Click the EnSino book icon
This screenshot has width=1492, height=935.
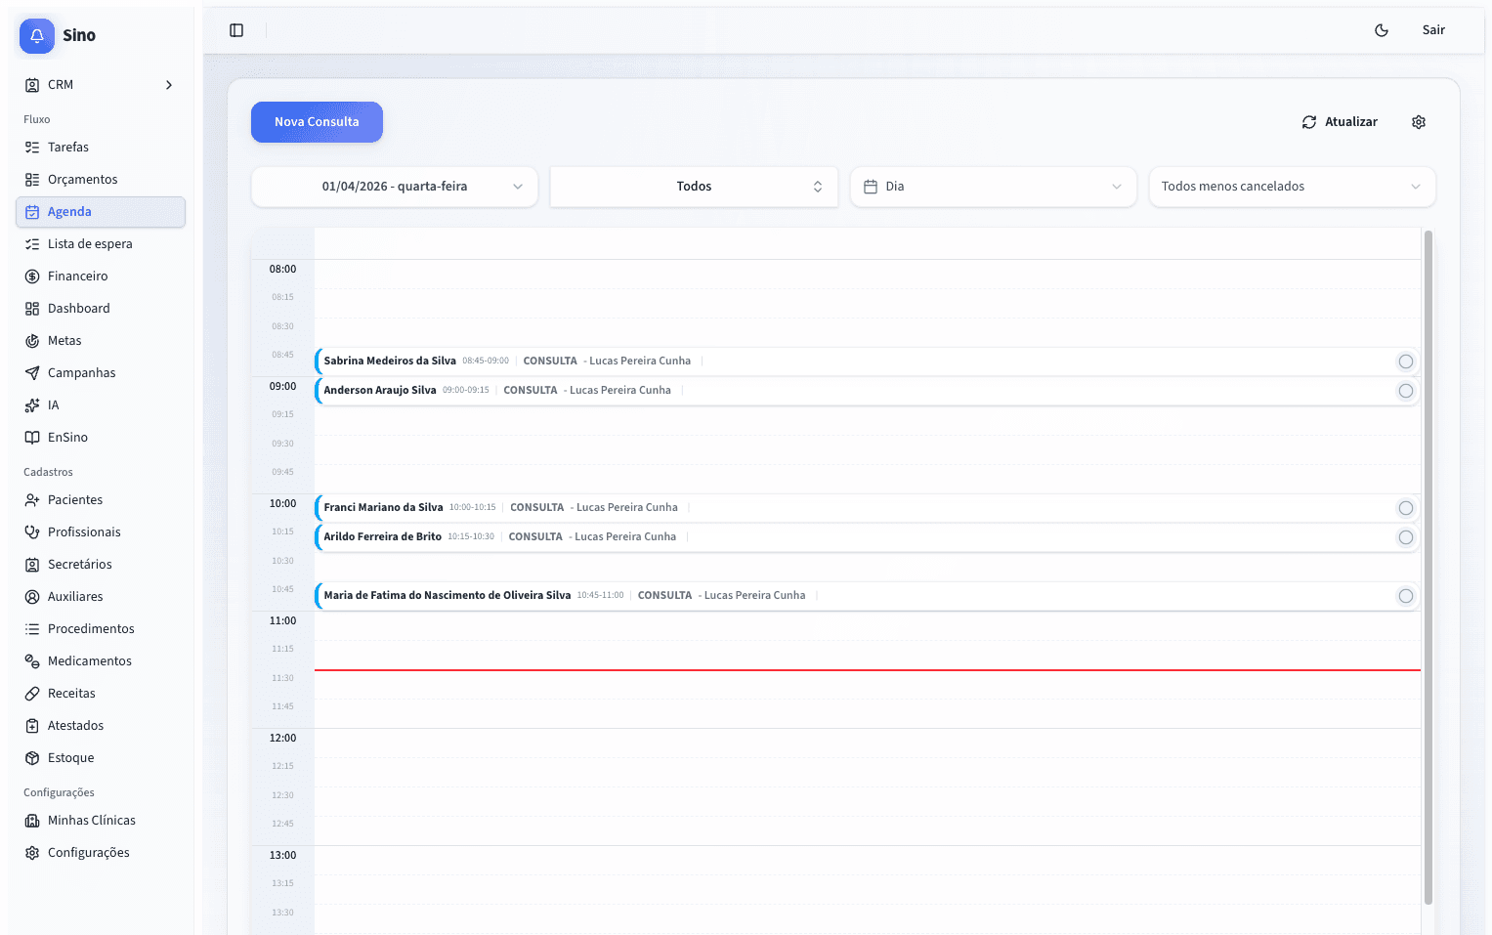click(32, 438)
